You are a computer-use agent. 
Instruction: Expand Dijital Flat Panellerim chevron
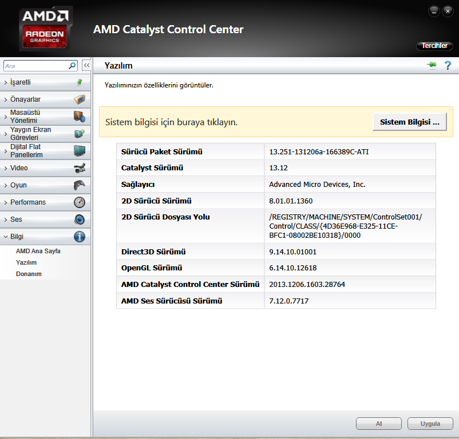click(x=6, y=151)
